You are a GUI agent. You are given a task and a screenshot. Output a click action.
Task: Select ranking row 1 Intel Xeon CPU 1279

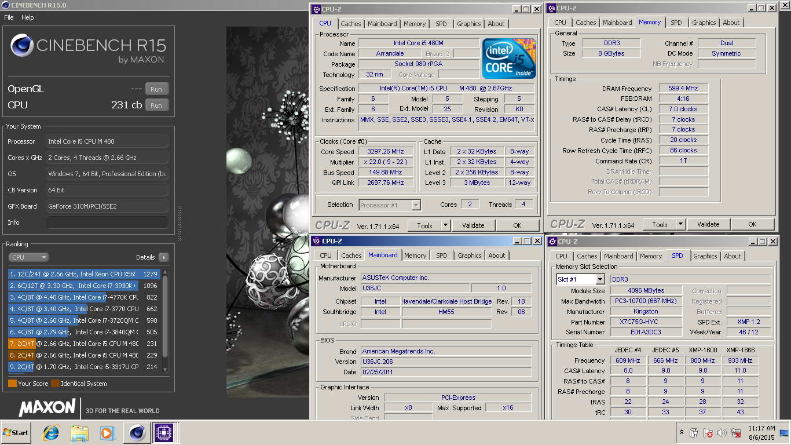pyautogui.click(x=85, y=274)
